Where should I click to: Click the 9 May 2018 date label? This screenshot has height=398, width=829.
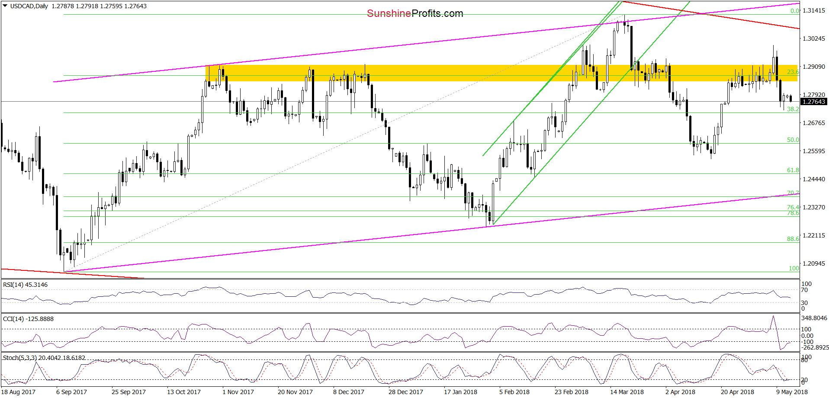(x=792, y=392)
